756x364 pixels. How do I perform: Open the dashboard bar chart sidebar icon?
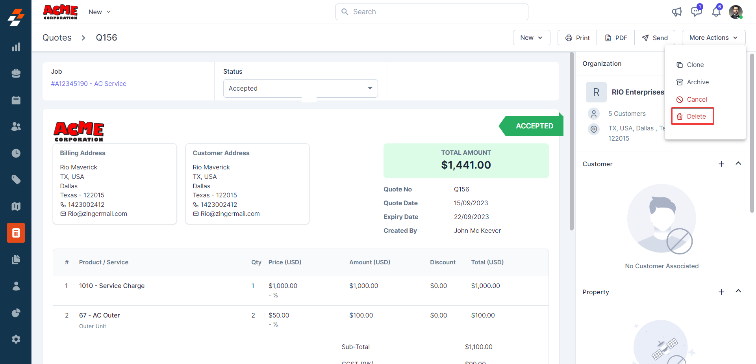(x=16, y=47)
